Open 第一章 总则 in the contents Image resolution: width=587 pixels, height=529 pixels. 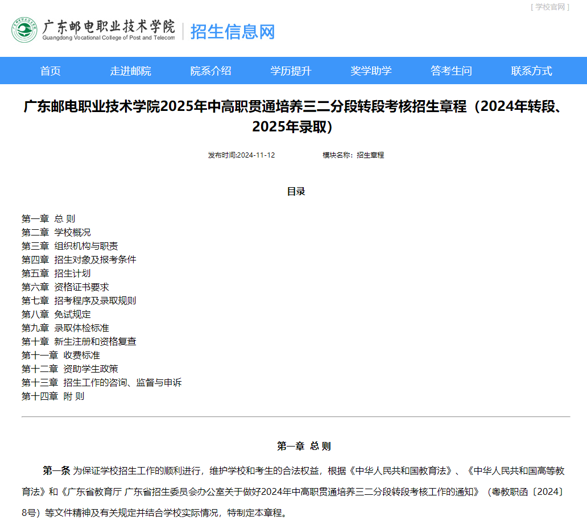click(48, 218)
